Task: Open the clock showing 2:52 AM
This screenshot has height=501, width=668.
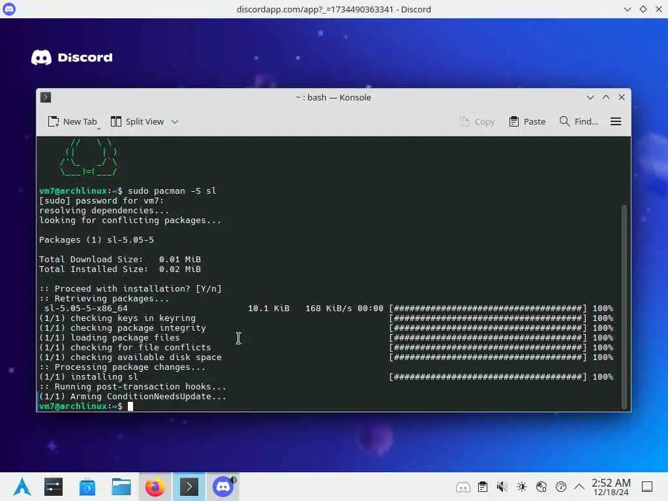Action: click(611, 487)
